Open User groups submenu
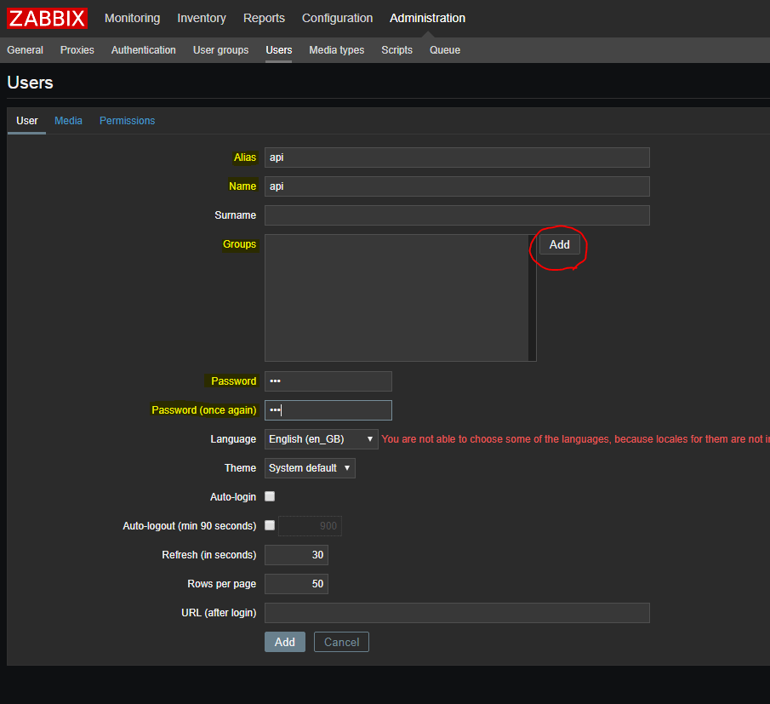The height and width of the screenshot is (704, 770). click(x=220, y=50)
